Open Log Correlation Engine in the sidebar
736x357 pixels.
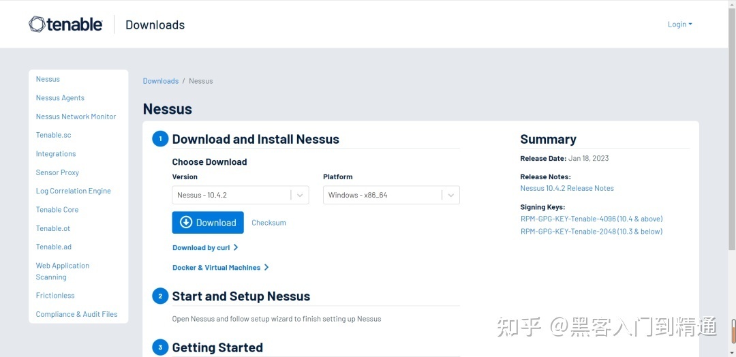(73, 191)
